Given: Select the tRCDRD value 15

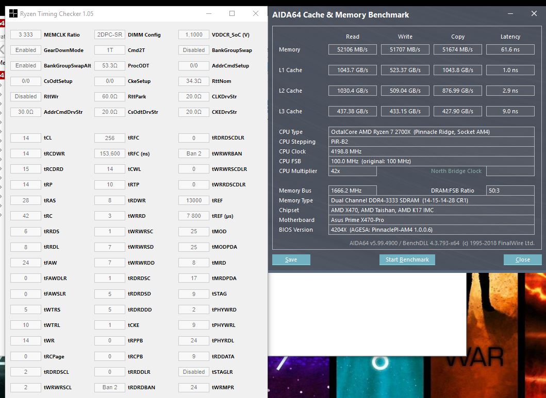Looking at the screenshot, I should point(26,169).
